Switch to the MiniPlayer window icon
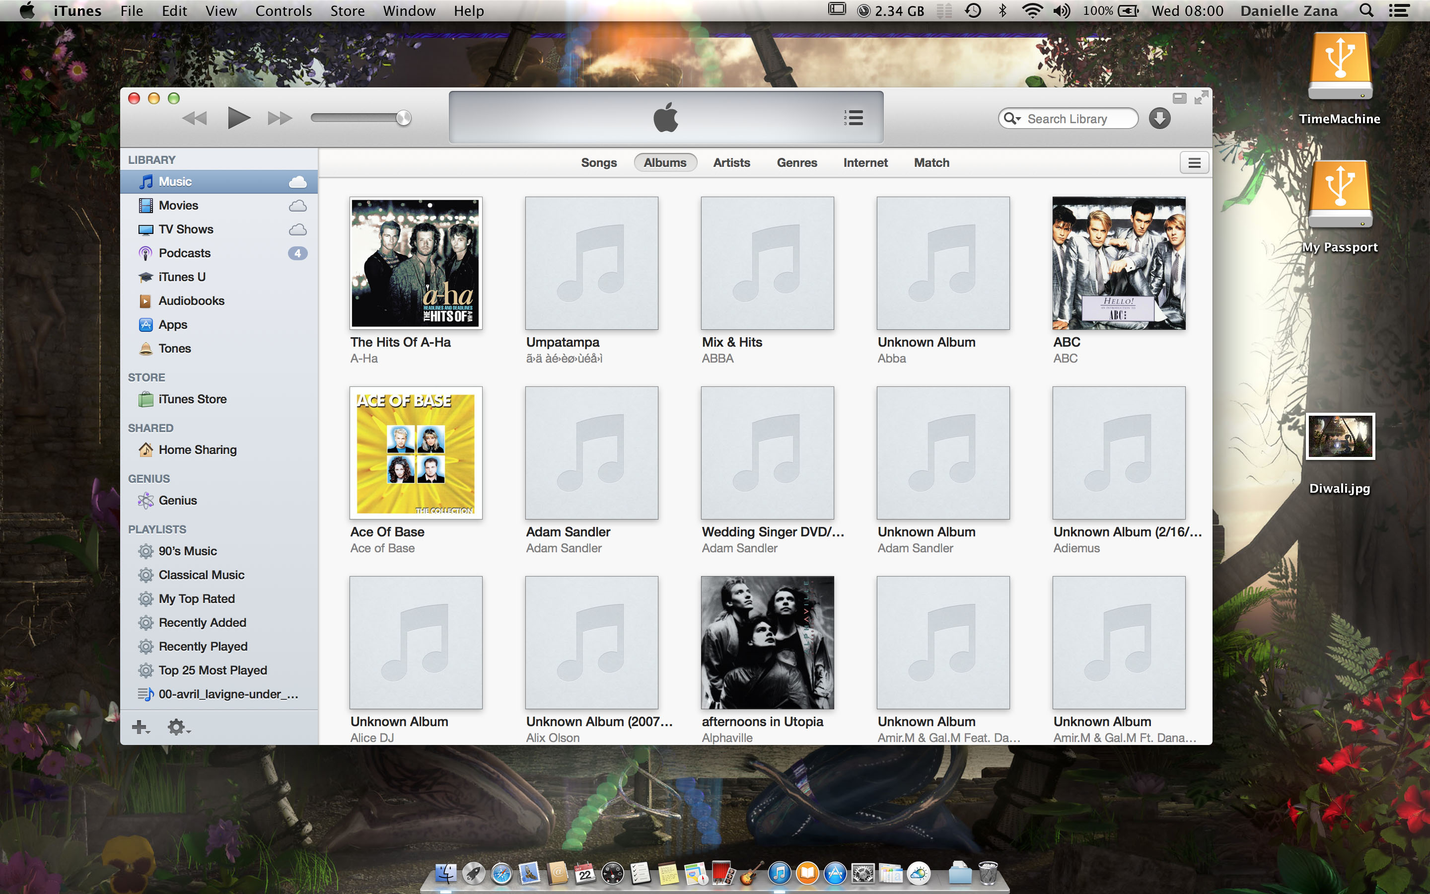Screen dimensions: 1430x894 point(1179,98)
